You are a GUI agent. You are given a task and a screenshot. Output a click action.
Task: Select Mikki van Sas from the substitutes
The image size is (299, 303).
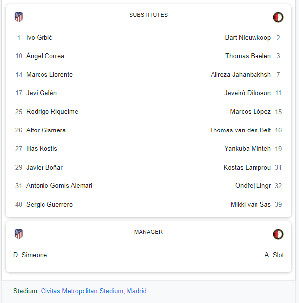pos(251,204)
